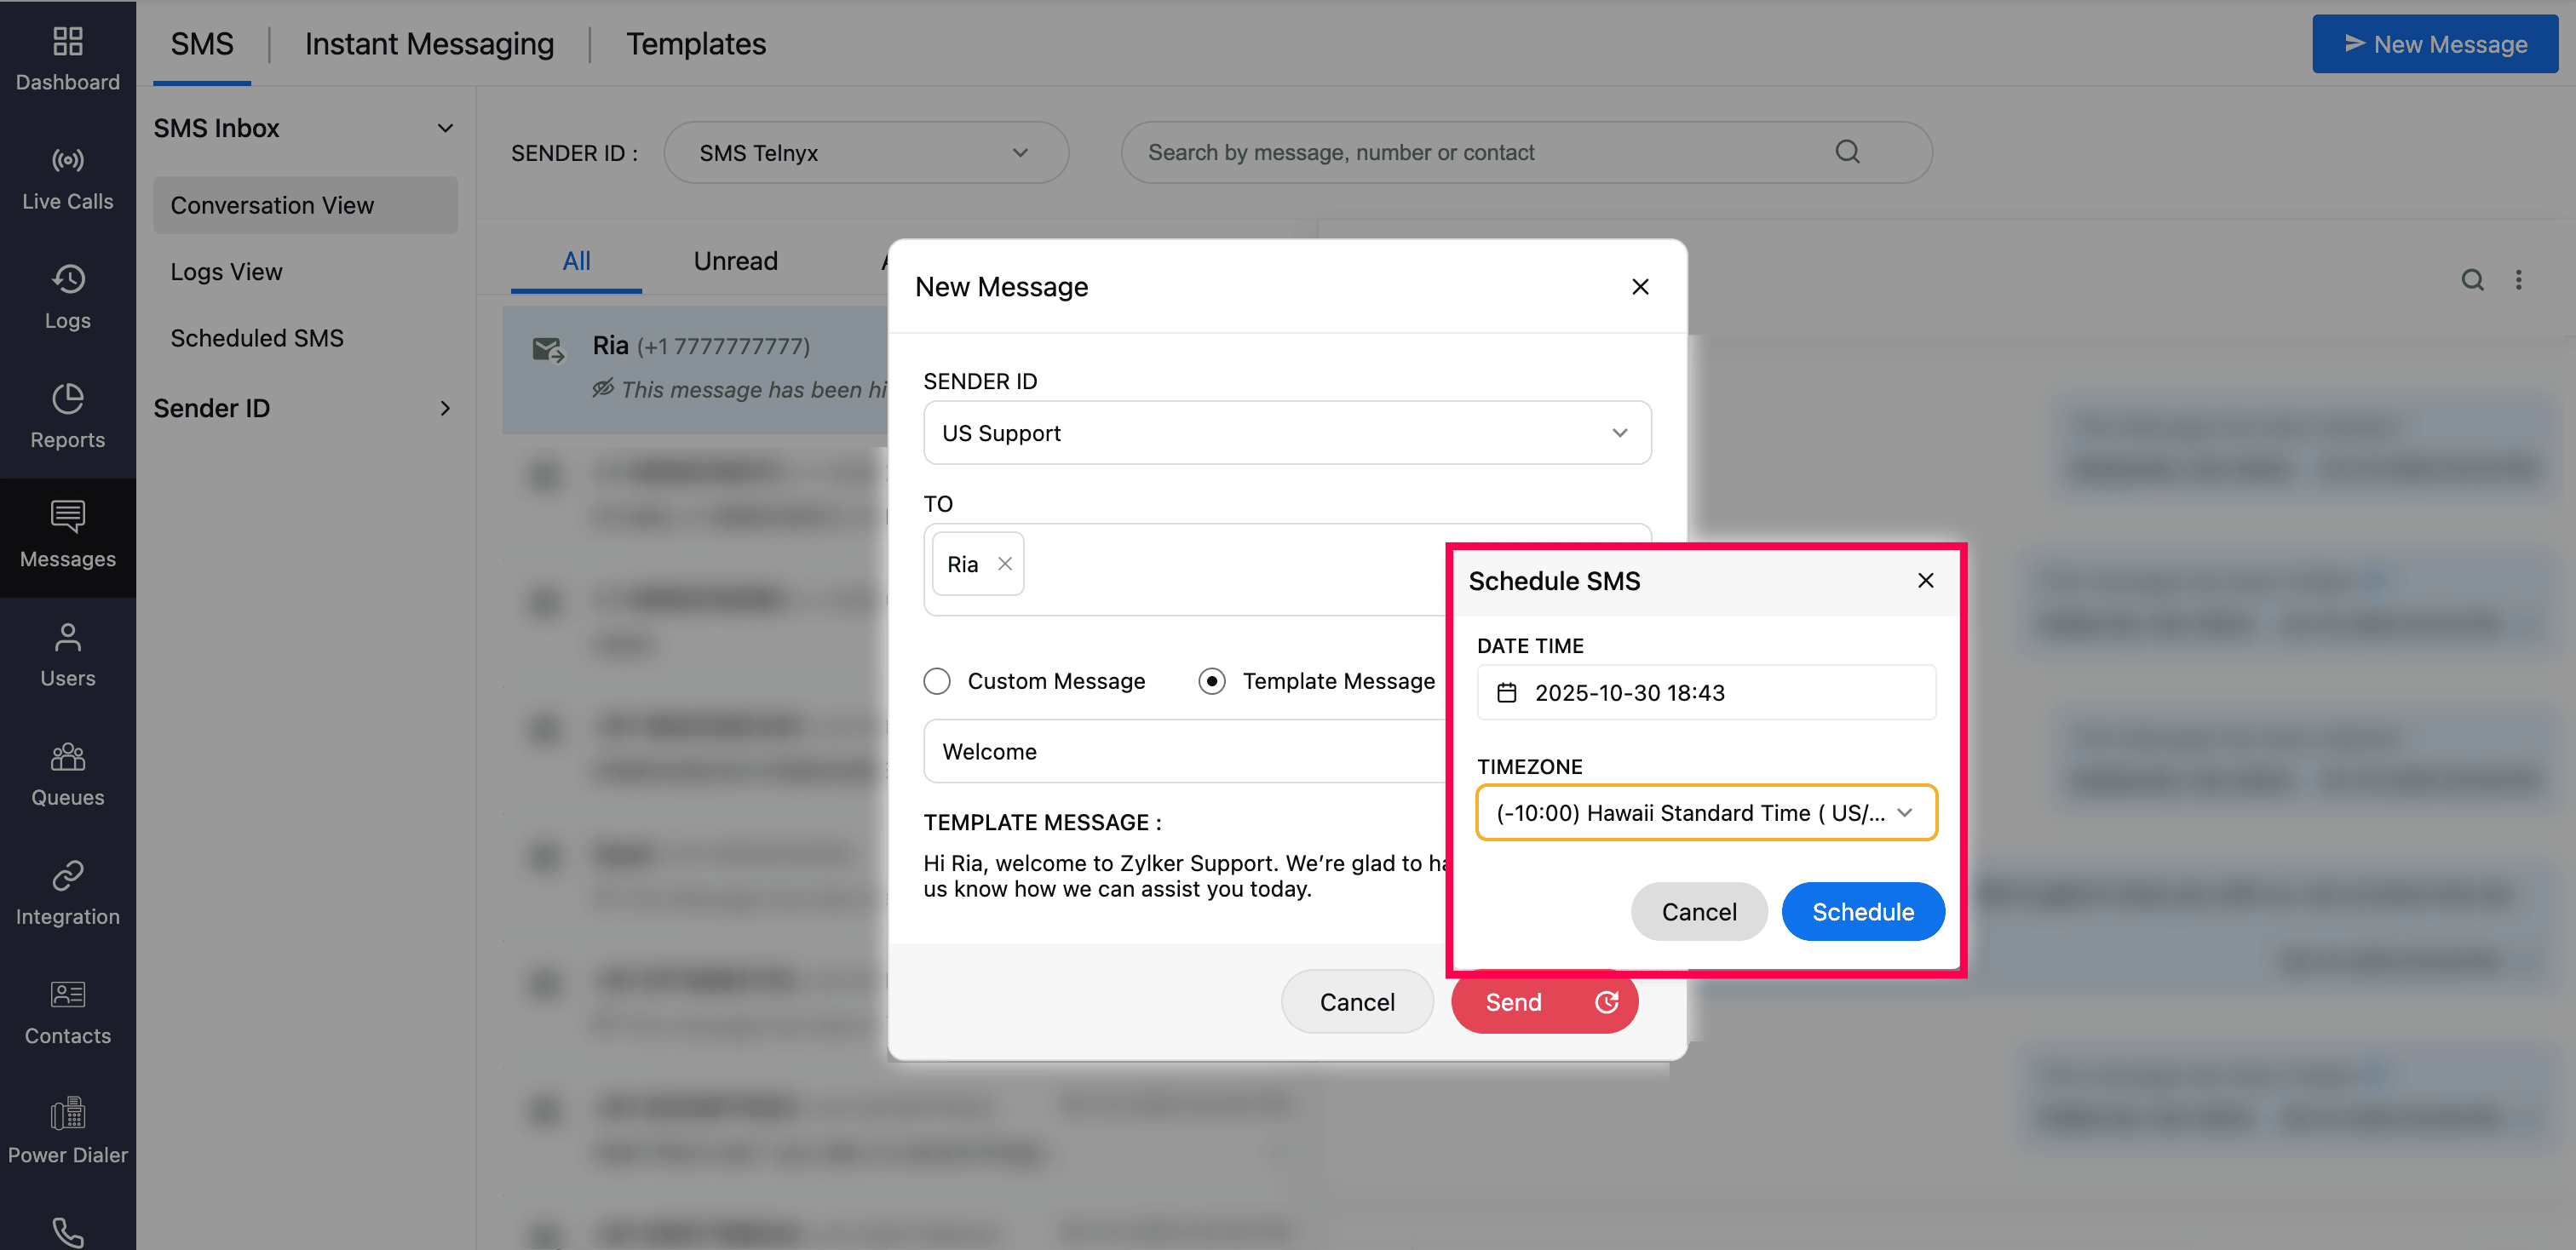The height and width of the screenshot is (1250, 2576).
Task: Click the calendar icon in Date Time
Action: click(1506, 692)
